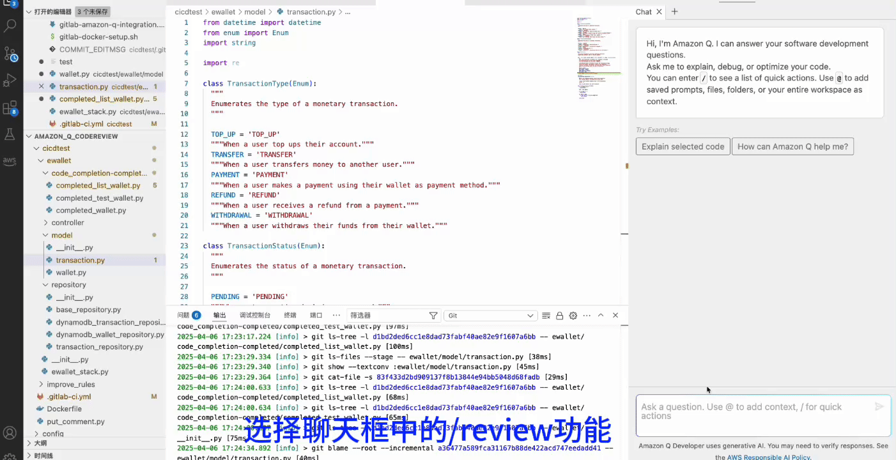The width and height of the screenshot is (896, 460).
Task: Switch to the 终端 panel tab
Action: point(290,316)
